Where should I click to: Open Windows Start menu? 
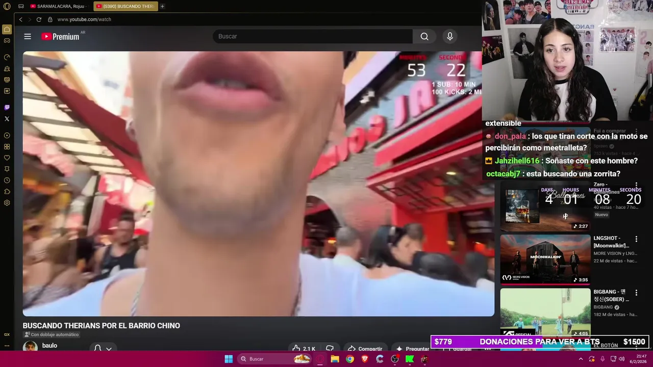click(x=229, y=359)
